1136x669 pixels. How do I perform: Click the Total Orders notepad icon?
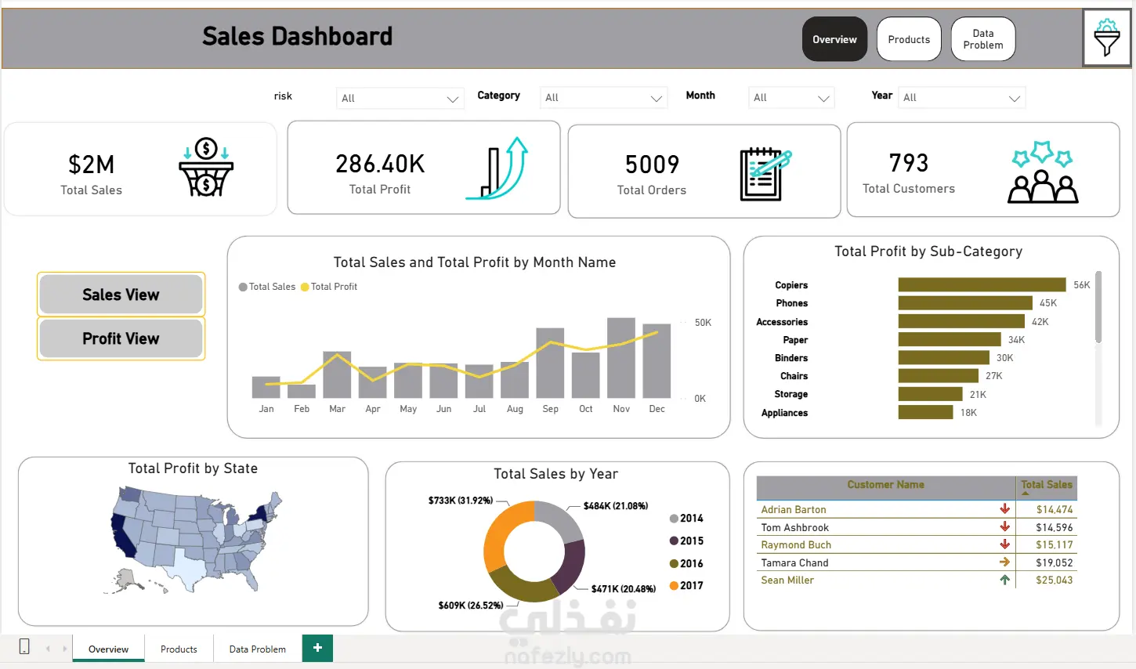point(765,173)
